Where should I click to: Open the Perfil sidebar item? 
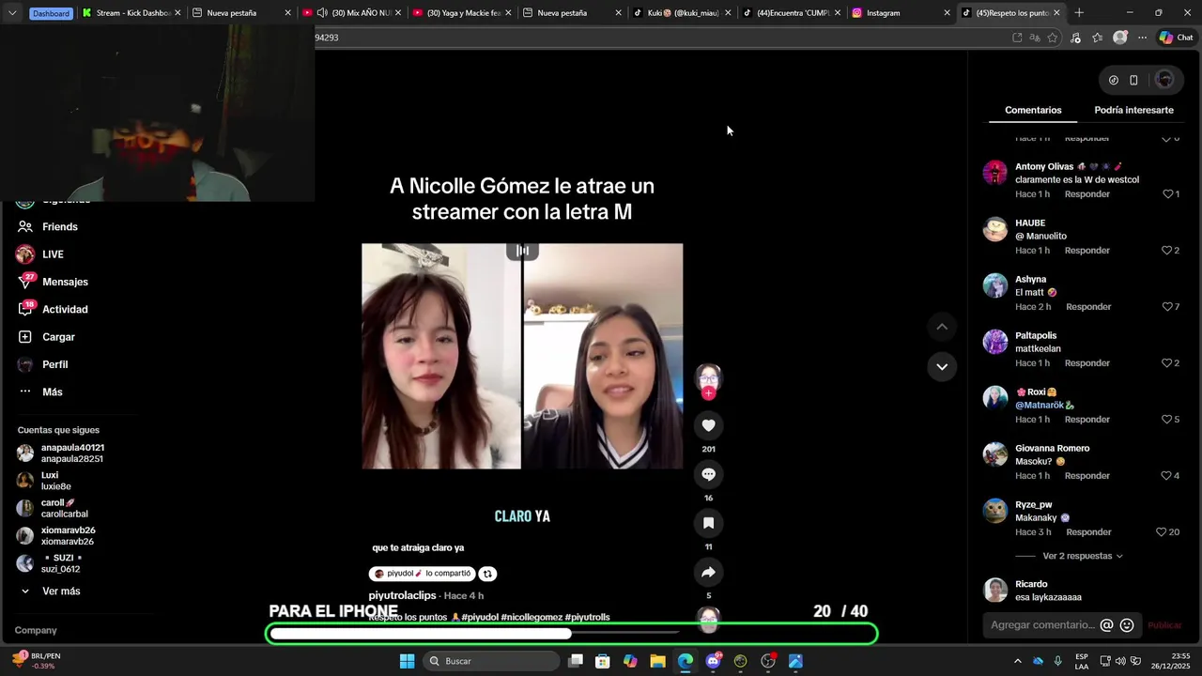tap(54, 364)
